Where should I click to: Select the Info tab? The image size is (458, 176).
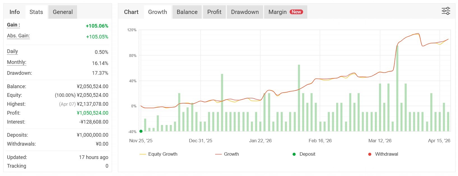(15, 12)
